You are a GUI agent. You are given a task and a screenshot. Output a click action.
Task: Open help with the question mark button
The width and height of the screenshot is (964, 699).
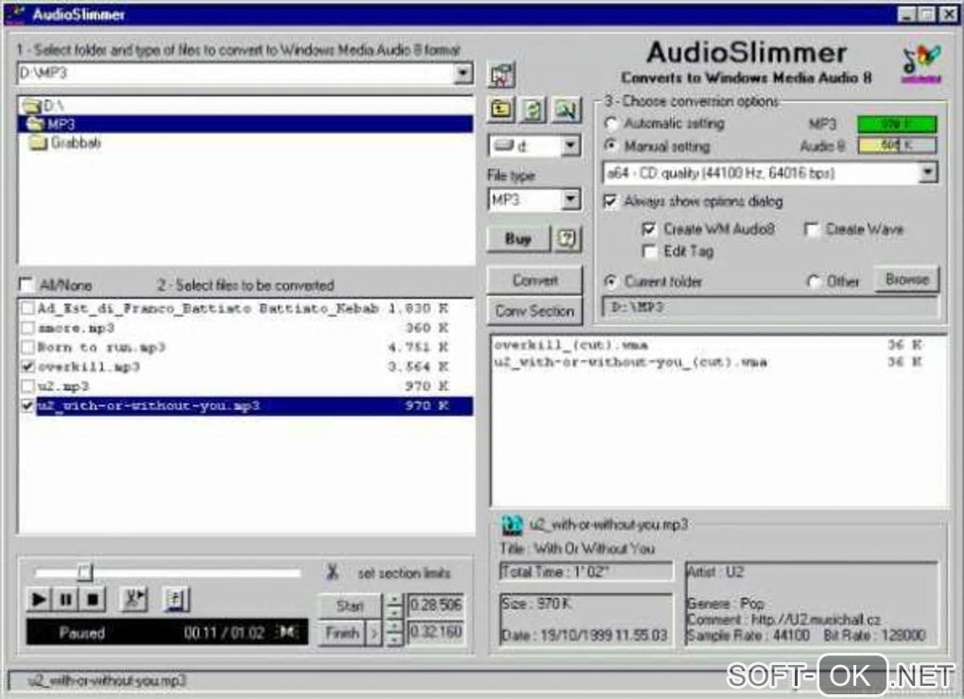tap(566, 239)
